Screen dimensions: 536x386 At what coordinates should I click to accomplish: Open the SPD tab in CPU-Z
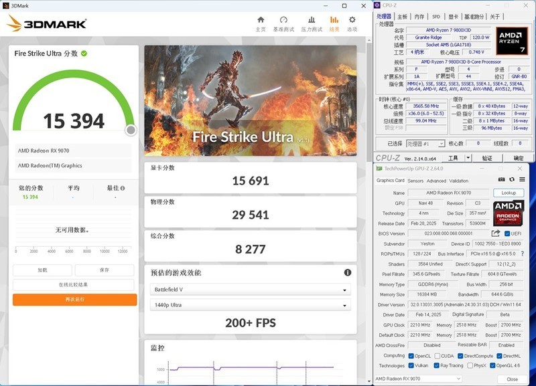tap(435, 16)
